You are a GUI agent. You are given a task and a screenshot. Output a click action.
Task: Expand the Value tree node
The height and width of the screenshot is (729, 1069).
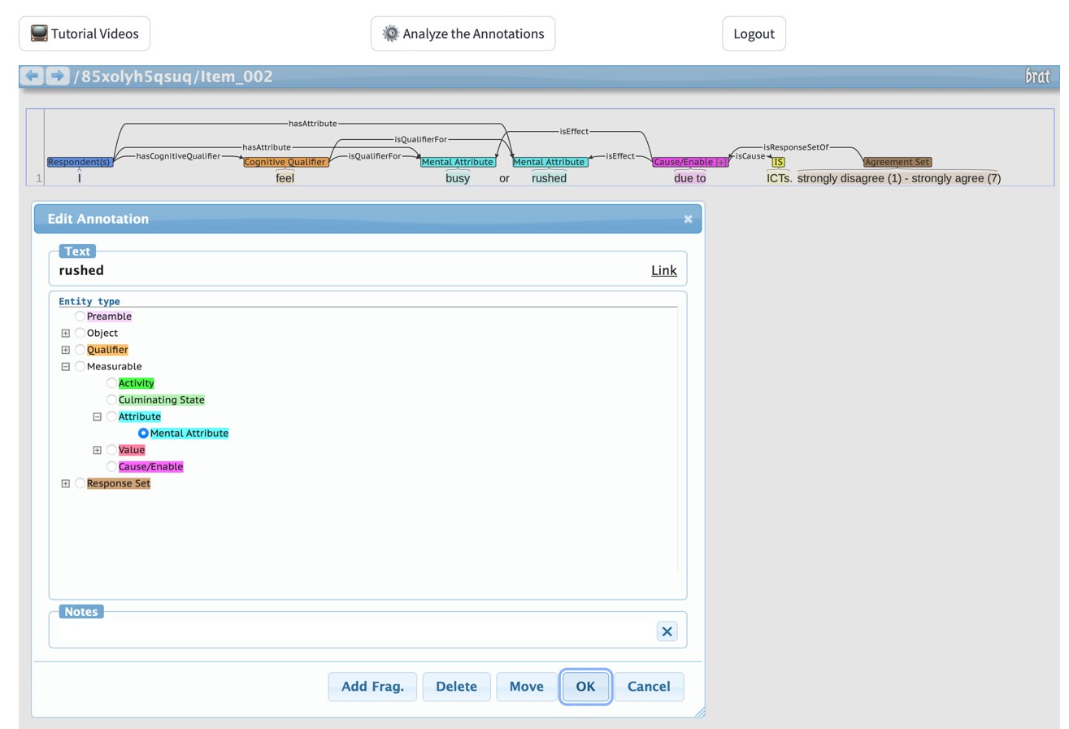pos(98,450)
